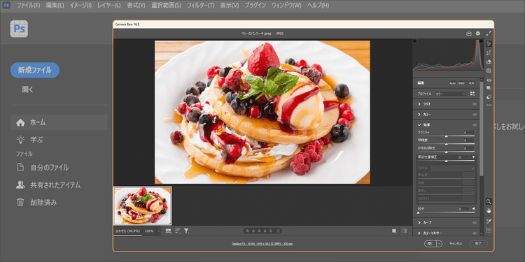Click the save image download icon
Image resolution: width=525 pixels, height=262 pixels.
(469, 34)
